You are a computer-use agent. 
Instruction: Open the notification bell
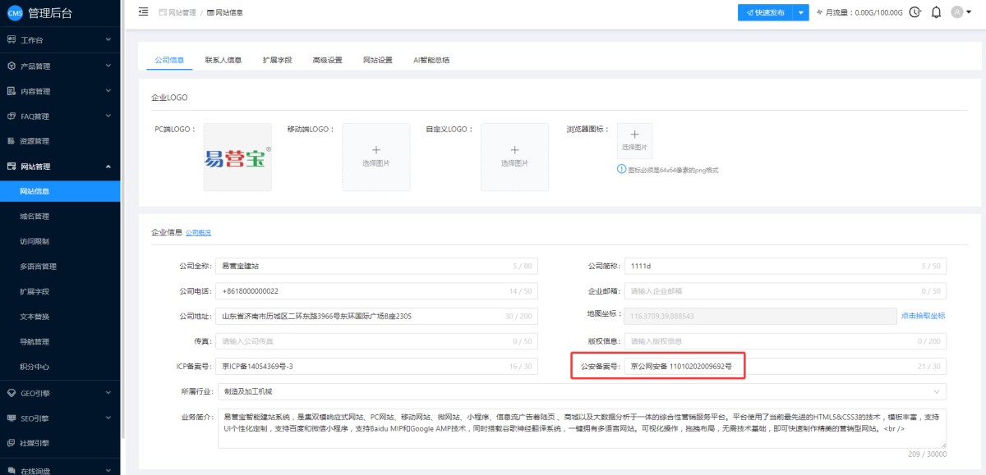[937, 12]
